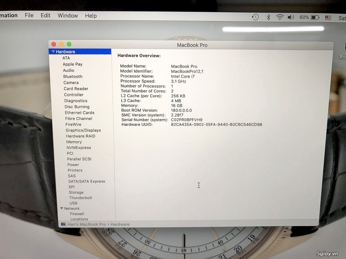Click the Hardware UUID value

(217, 124)
